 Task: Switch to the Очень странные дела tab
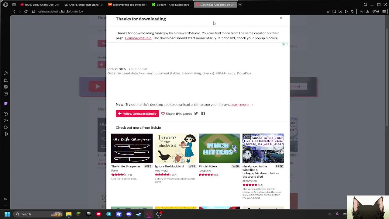[84, 5]
